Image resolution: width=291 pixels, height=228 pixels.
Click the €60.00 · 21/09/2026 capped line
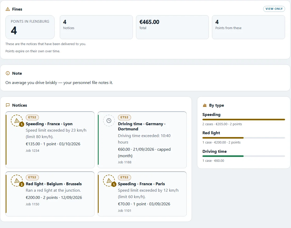click(144, 153)
